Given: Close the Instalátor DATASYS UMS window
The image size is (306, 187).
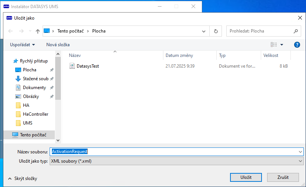Looking at the screenshot, I should (x=193, y=6).
